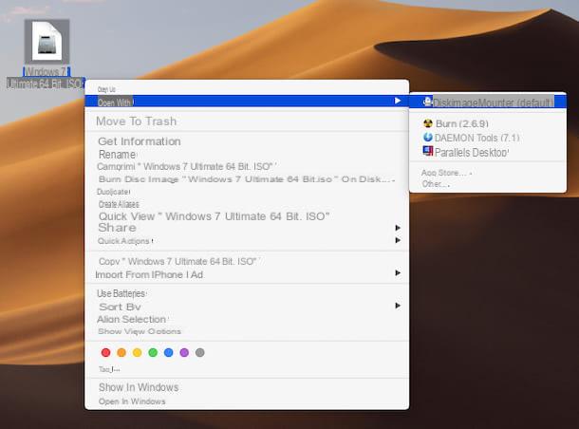
Task: Apply the green color tag
Action: [x=153, y=352]
